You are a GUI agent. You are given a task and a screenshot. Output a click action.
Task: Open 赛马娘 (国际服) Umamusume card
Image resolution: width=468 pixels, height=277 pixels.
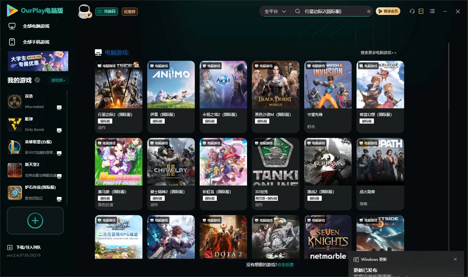pos(118,174)
